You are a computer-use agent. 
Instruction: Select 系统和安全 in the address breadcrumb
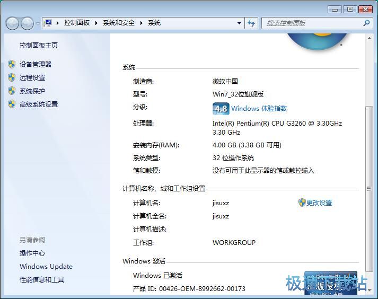(119, 23)
